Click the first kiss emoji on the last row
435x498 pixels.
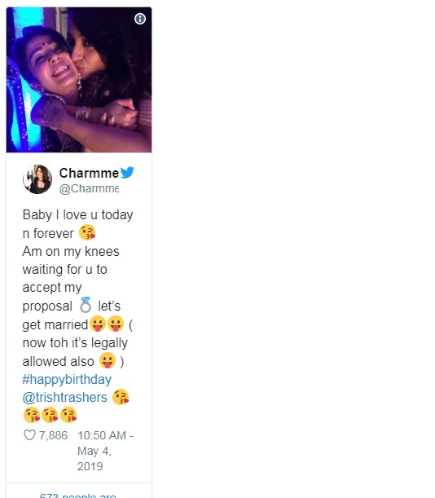[32, 415]
